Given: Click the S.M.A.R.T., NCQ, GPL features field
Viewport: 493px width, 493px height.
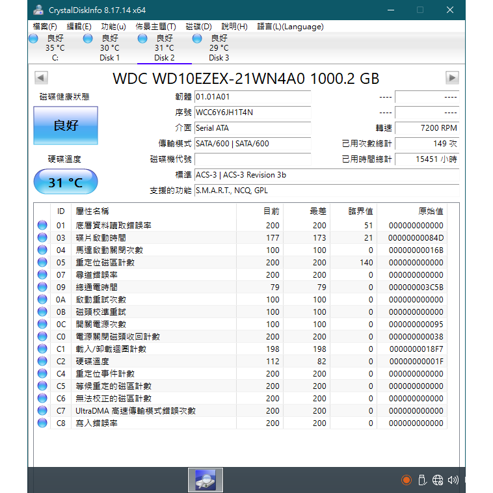Looking at the screenshot, I should [327, 191].
